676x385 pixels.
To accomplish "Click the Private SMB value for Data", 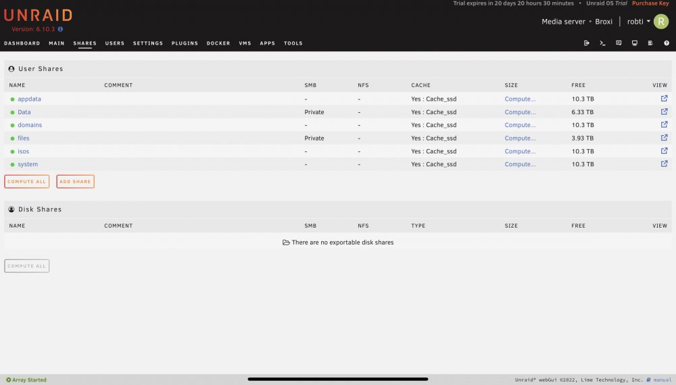I will tap(314, 112).
